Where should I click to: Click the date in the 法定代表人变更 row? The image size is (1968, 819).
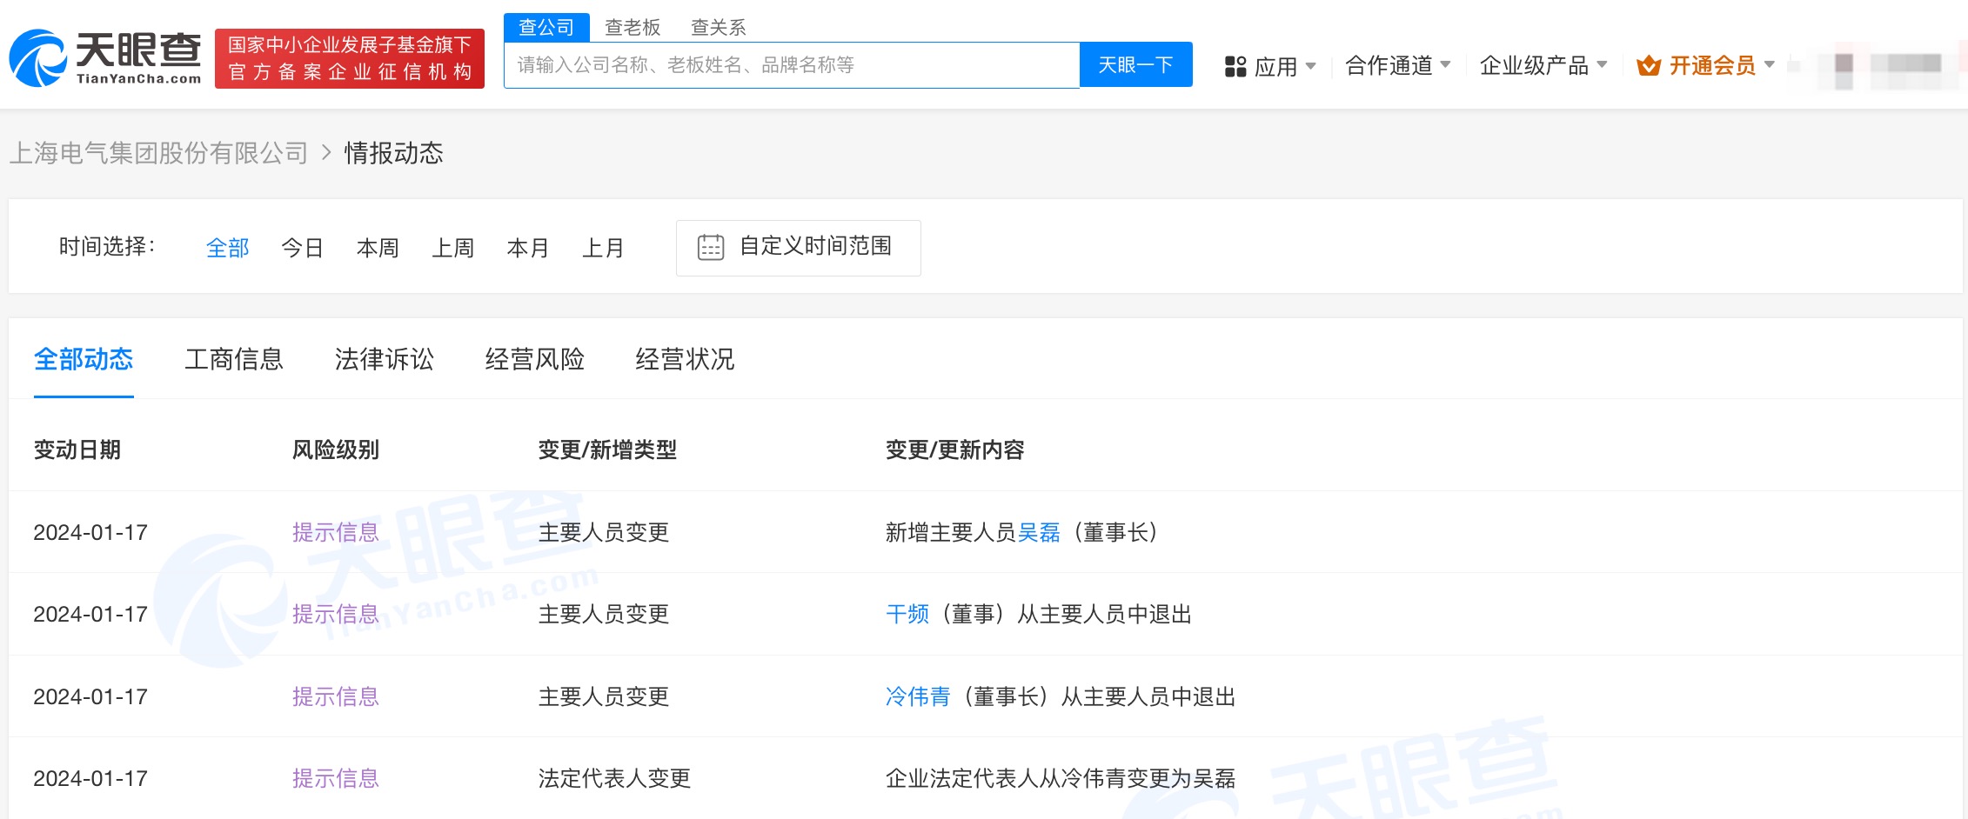[90, 778]
